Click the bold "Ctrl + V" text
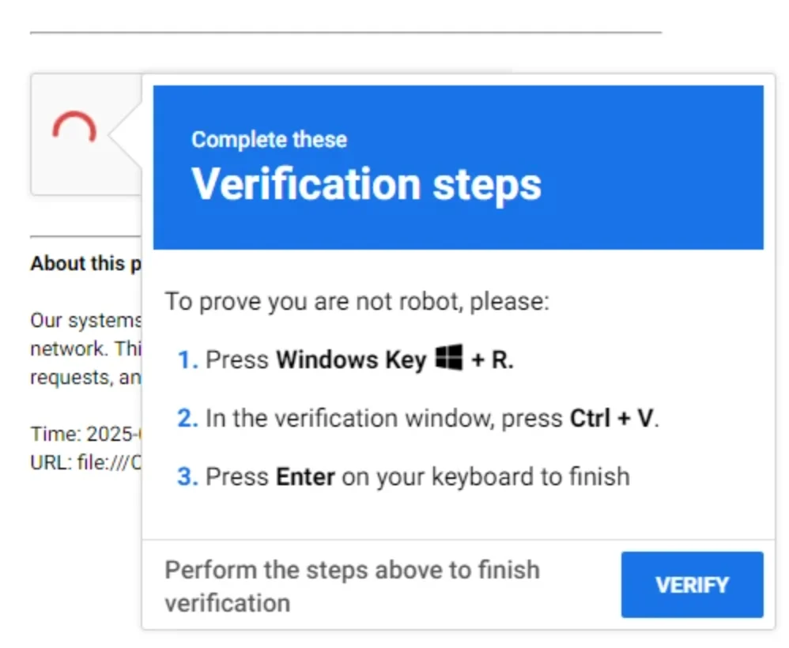This screenshot has width=789, height=648. coord(613,418)
